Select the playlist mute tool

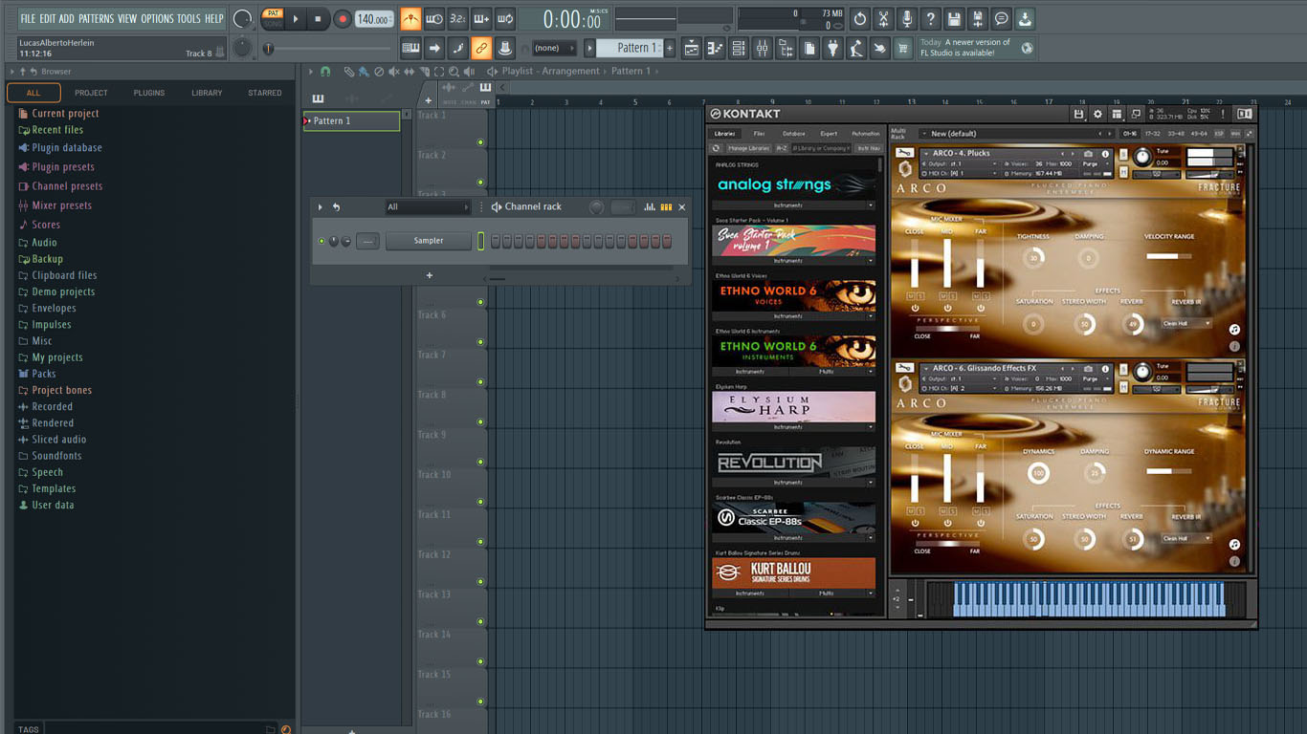[393, 72]
